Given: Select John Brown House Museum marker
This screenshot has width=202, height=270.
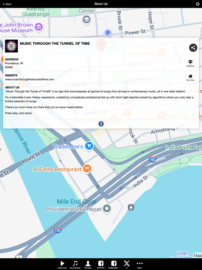Looking at the screenshot, I should coord(39,27).
